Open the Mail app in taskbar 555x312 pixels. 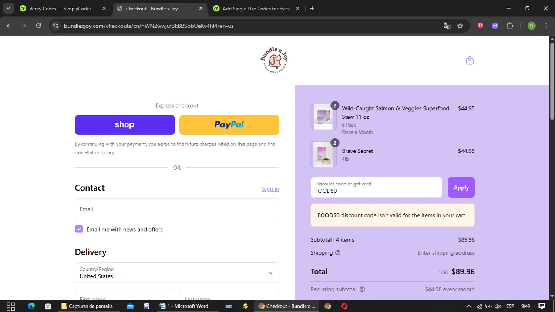pyautogui.click(x=130, y=306)
